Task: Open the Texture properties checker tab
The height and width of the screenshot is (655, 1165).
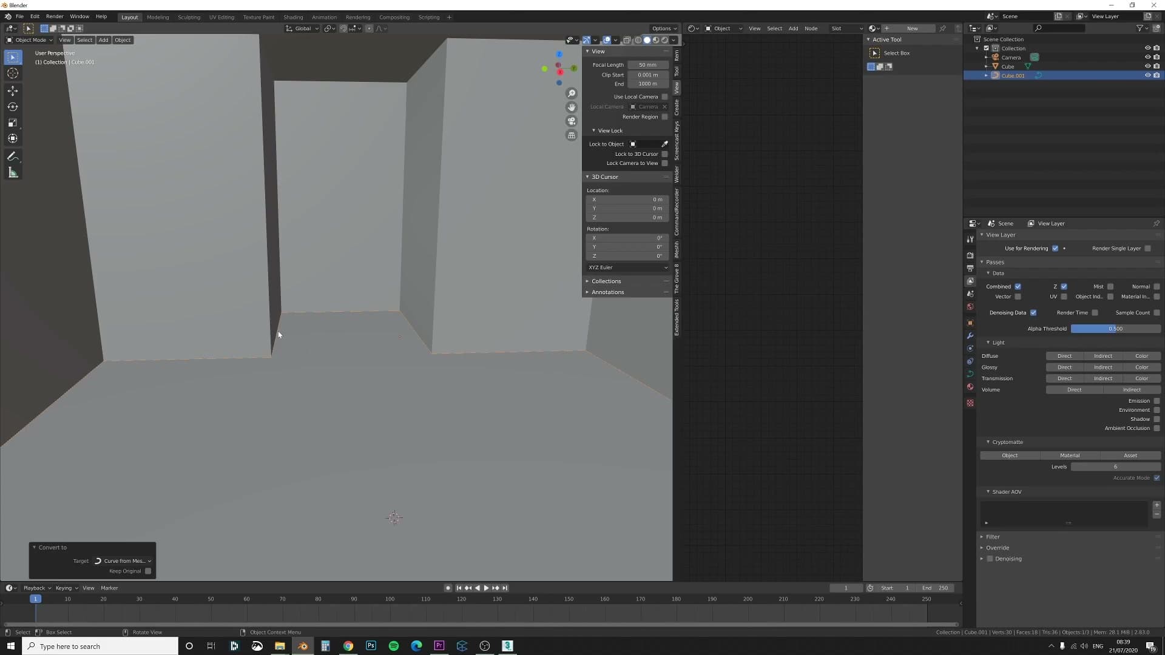Action: (970, 403)
